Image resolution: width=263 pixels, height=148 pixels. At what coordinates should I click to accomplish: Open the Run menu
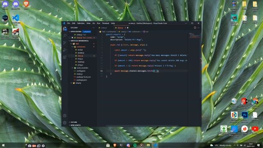pyautogui.click(x=99, y=23)
